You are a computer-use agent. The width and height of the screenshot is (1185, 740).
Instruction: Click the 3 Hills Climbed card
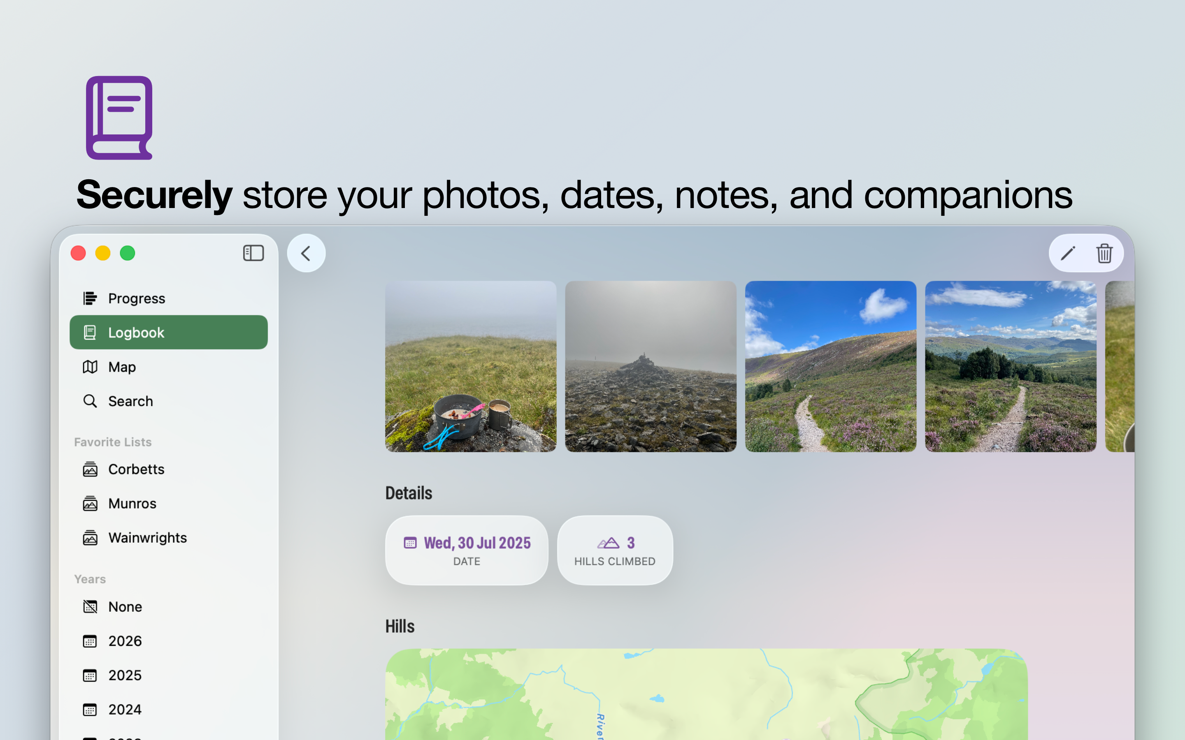(x=615, y=550)
